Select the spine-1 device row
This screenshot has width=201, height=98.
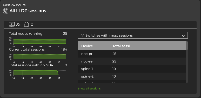coord(132,69)
